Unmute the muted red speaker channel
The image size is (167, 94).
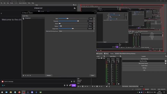tap(114, 84)
